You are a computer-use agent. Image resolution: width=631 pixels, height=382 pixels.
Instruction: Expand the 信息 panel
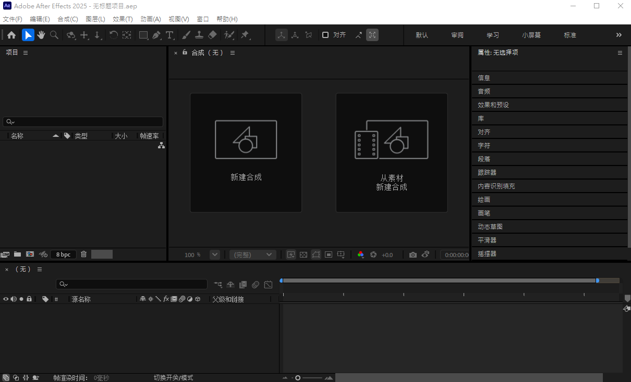pyautogui.click(x=550, y=78)
